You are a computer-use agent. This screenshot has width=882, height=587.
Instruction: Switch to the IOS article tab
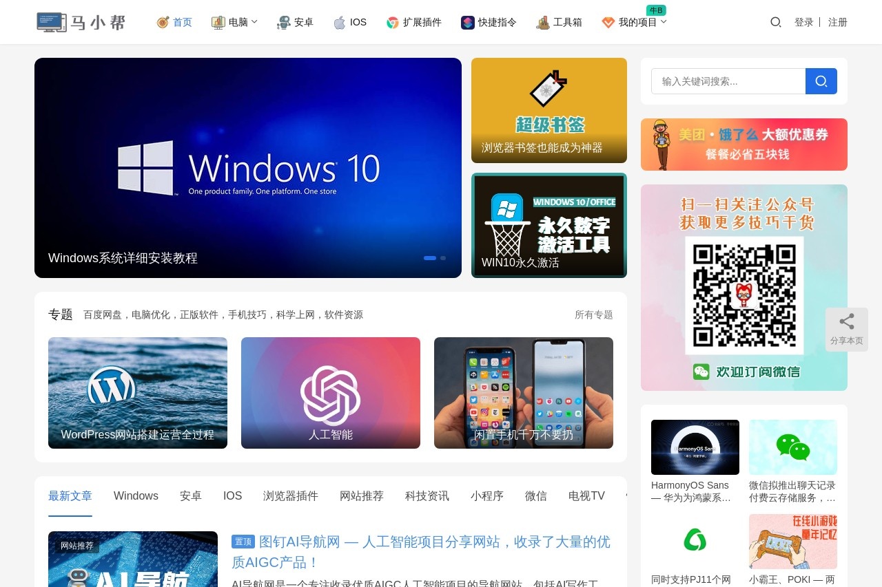233,495
